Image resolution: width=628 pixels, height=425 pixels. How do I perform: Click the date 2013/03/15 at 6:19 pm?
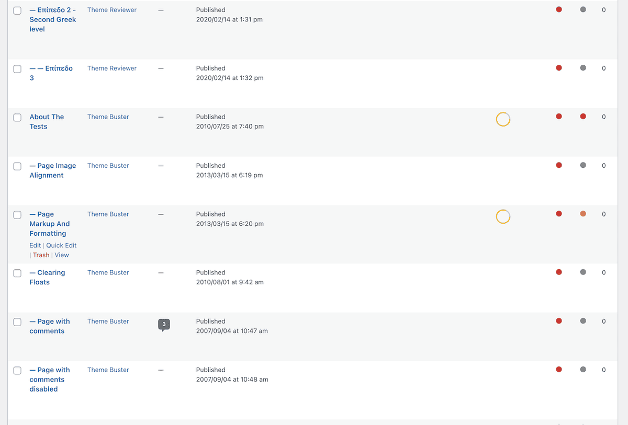point(230,175)
